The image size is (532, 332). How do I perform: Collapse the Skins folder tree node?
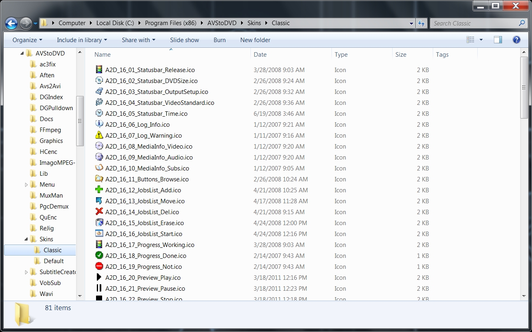coord(26,239)
